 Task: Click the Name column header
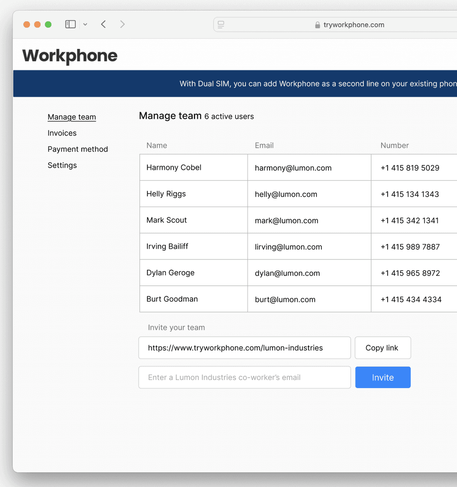point(157,146)
